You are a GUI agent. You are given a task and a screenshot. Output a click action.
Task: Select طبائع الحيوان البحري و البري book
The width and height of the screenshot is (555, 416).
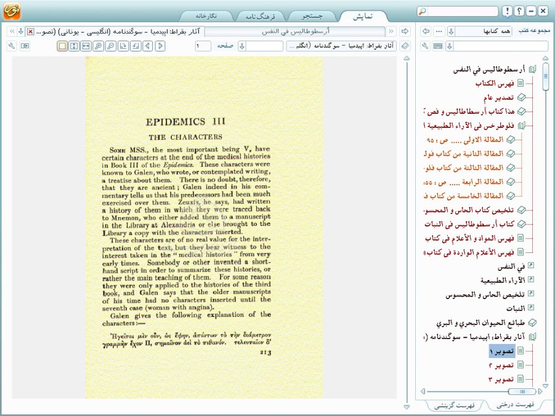[x=480, y=322]
